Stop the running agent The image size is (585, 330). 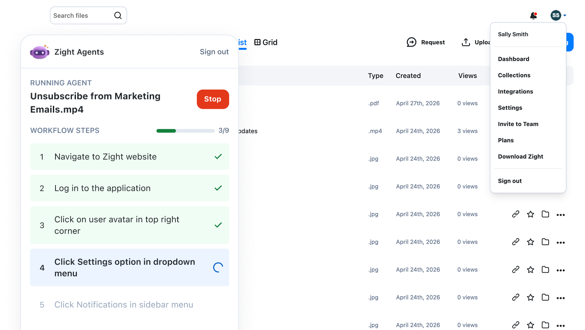[213, 99]
